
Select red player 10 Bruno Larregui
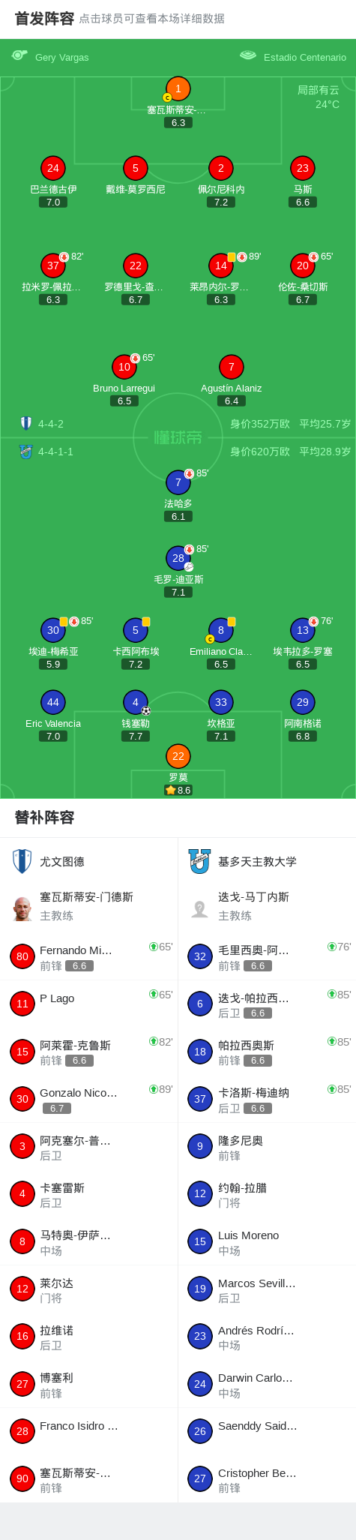point(124,367)
